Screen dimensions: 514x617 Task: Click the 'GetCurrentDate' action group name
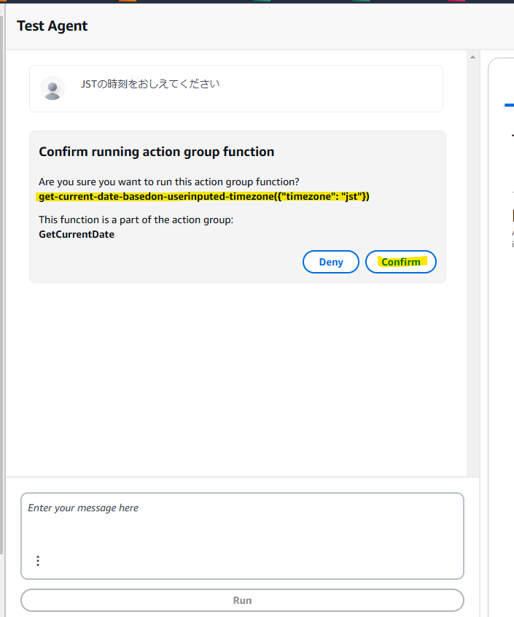pyautogui.click(x=77, y=234)
